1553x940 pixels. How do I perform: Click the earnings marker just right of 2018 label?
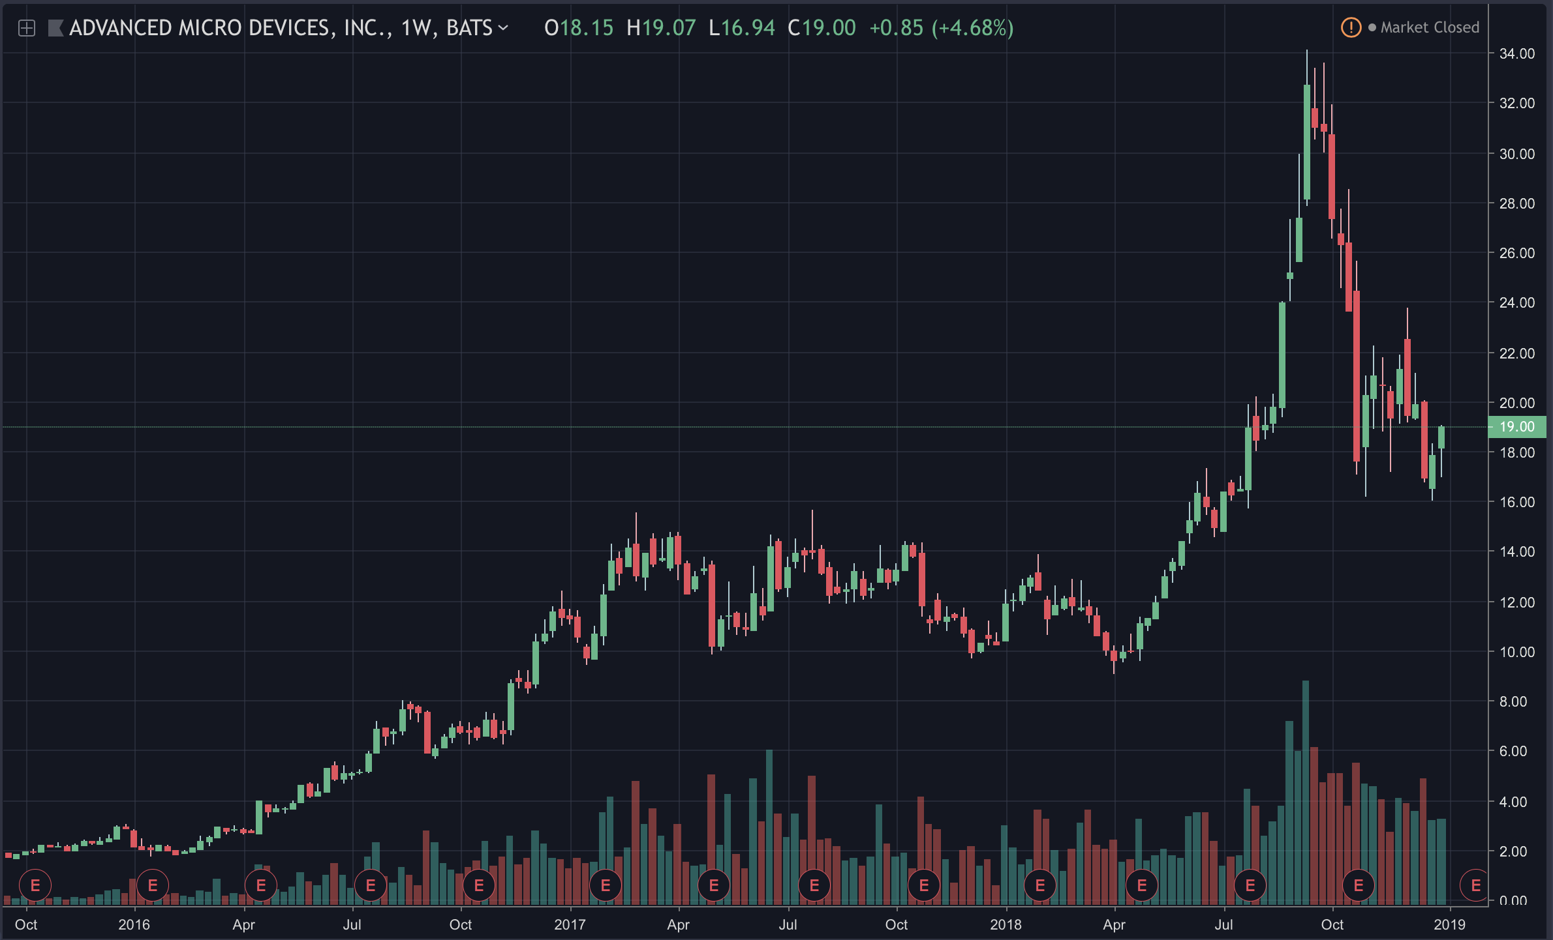coord(1040,885)
